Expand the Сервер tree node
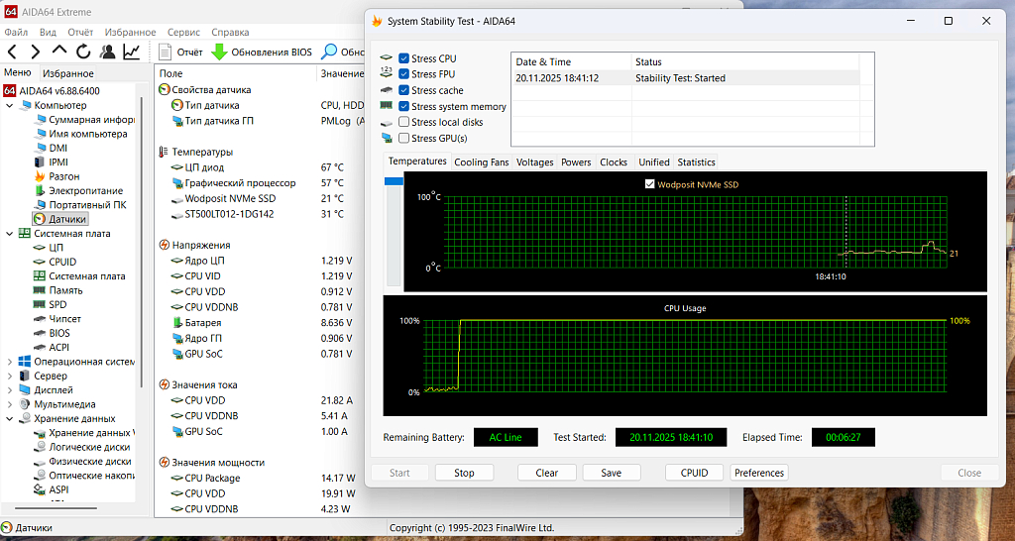 click(10, 377)
